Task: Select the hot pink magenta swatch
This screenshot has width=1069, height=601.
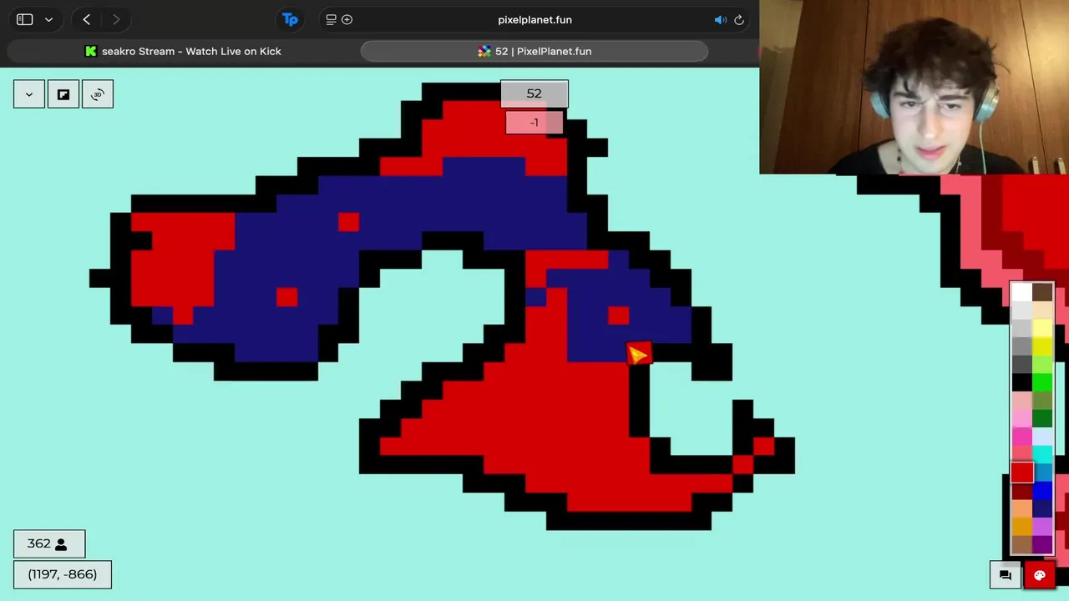Action: point(1021,437)
